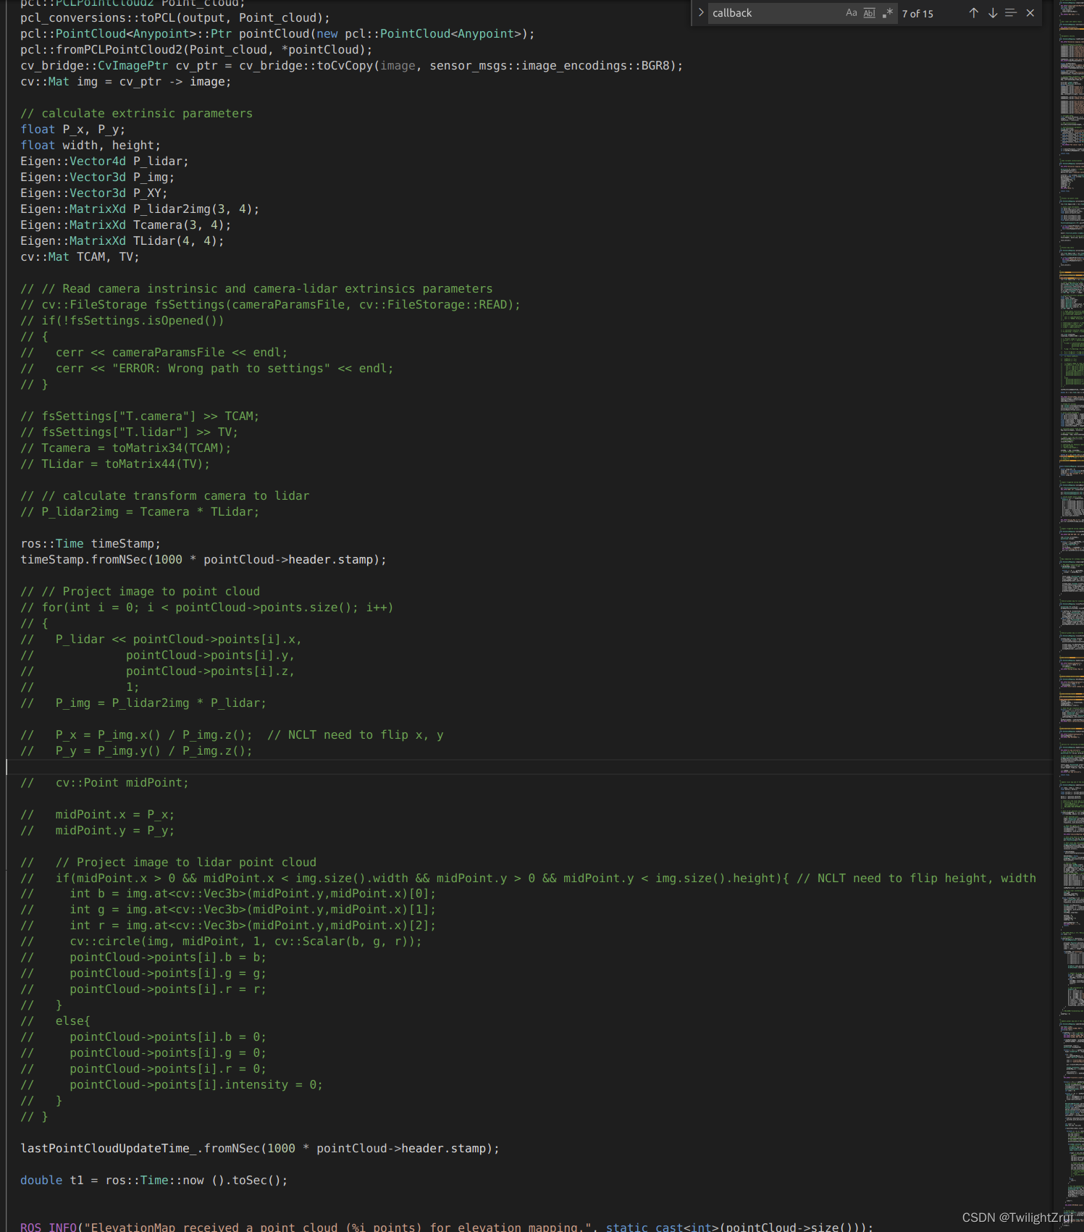This screenshot has height=1232, width=1084.
Task: Click the 'lastPointCloudUpdateTime_.fromNSec' line
Action: (x=260, y=1149)
